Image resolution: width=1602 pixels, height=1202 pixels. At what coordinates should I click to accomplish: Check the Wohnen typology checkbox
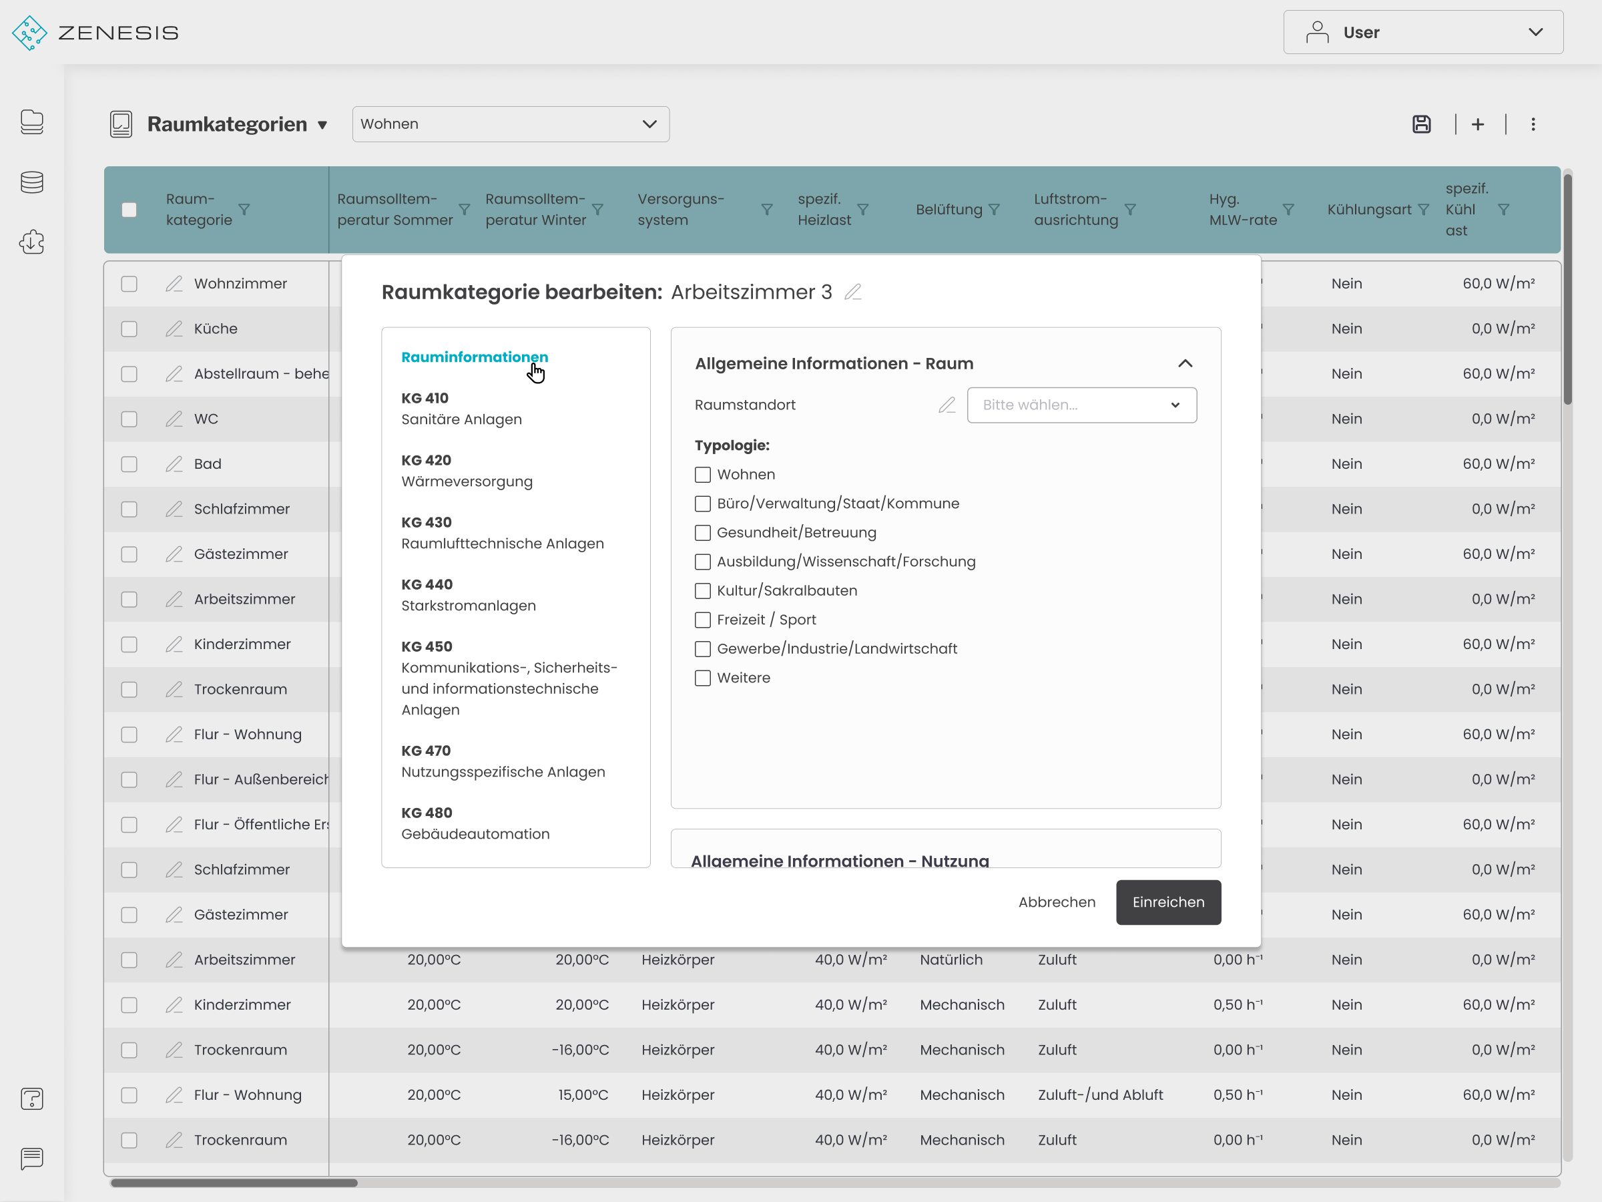click(x=702, y=475)
